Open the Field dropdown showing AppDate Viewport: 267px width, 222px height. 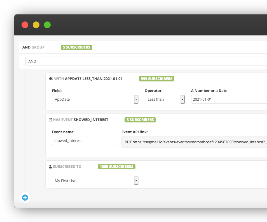pyautogui.click(x=95, y=99)
